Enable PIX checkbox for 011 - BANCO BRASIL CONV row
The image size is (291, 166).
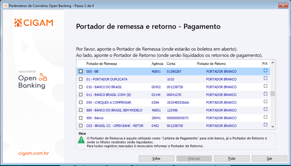click(266, 94)
